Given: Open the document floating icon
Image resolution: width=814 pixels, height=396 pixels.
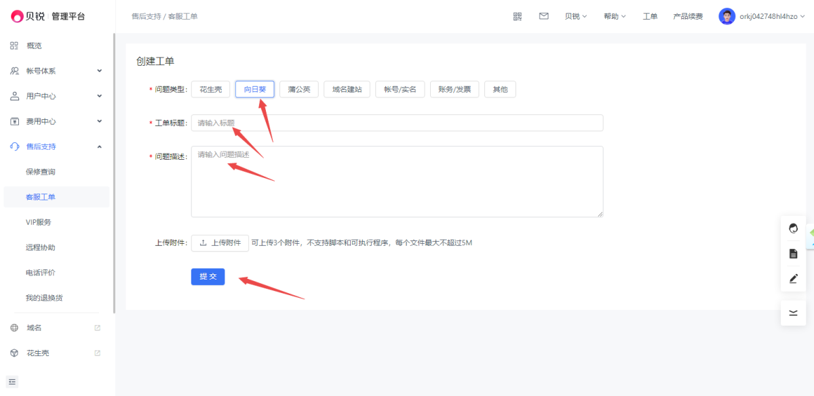Looking at the screenshot, I should 794,253.
